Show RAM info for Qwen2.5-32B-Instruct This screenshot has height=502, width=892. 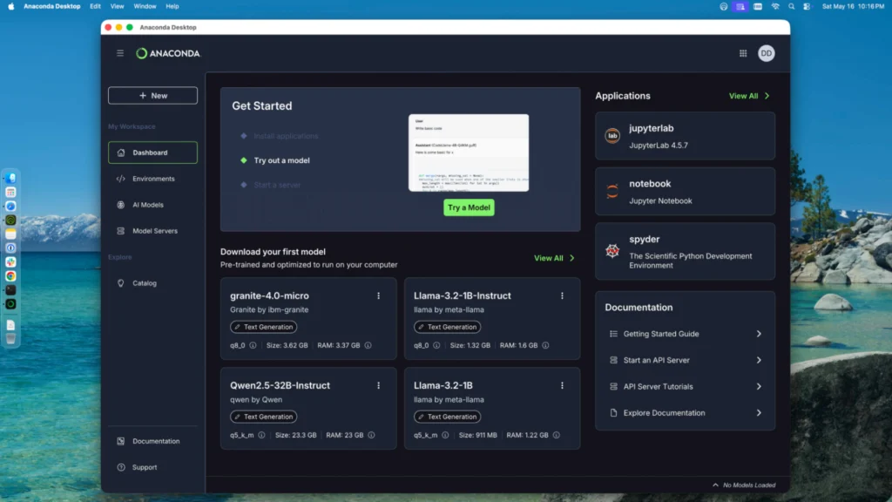point(371,435)
